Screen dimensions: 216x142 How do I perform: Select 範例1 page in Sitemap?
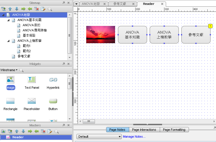click(27, 46)
